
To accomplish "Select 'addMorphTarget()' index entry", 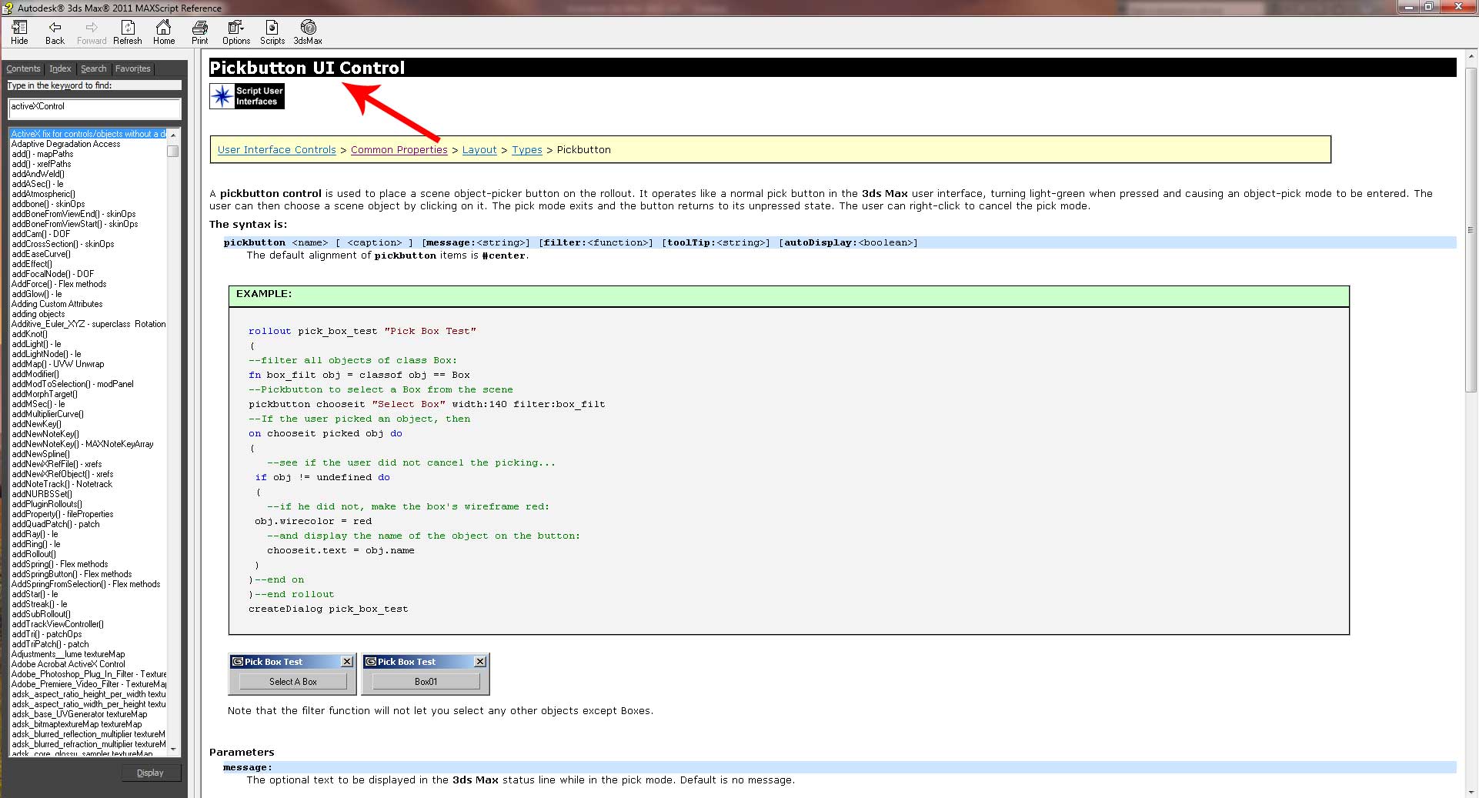I will (45, 394).
